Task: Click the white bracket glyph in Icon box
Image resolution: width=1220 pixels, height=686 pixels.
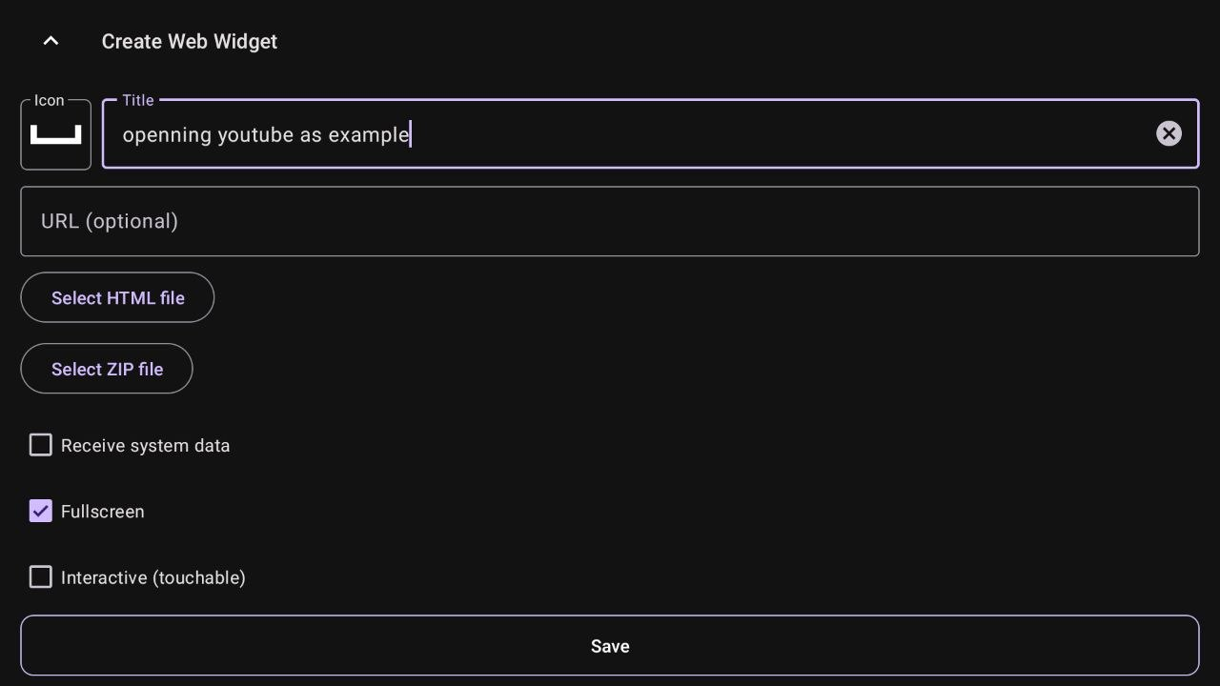Action: tap(56, 135)
